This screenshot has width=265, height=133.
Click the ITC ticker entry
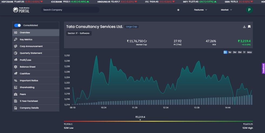pyautogui.click(x=160, y=2)
